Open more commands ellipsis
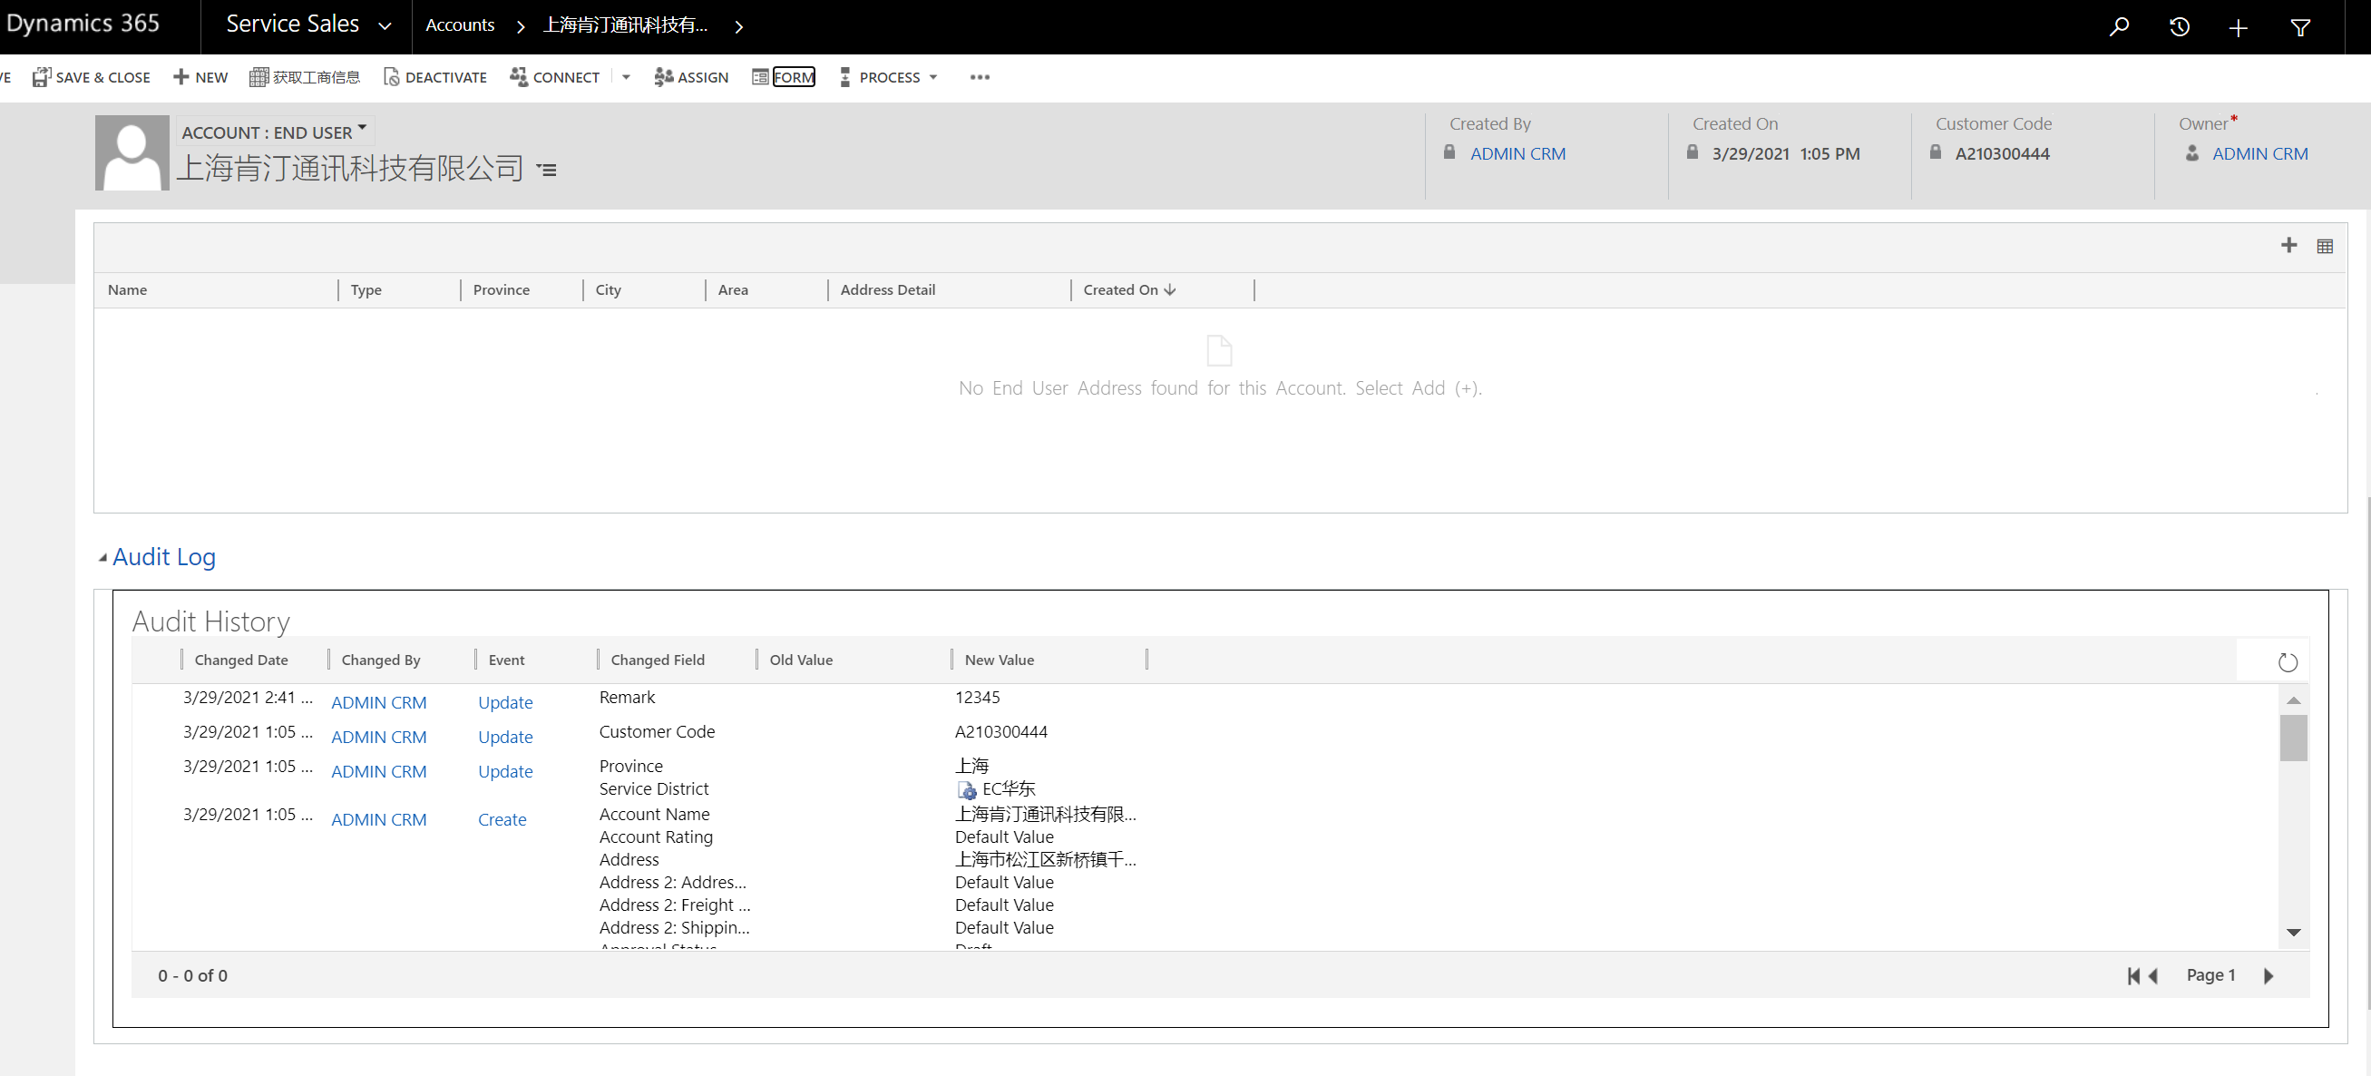The width and height of the screenshot is (2371, 1076). [980, 77]
